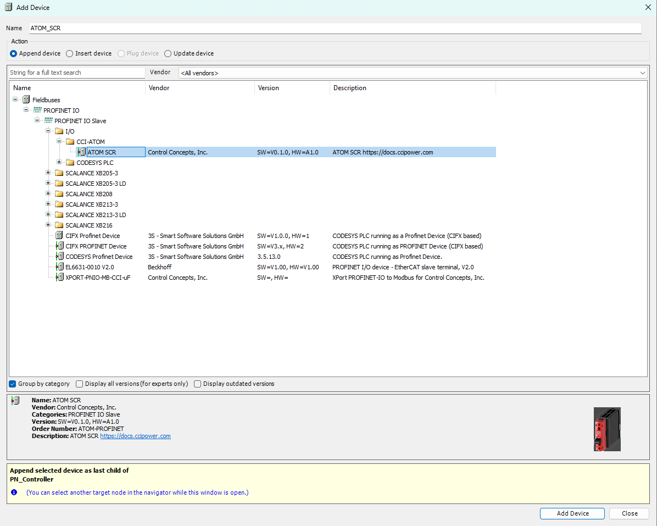
Task: Click the Add Device button
Action: click(x=572, y=513)
